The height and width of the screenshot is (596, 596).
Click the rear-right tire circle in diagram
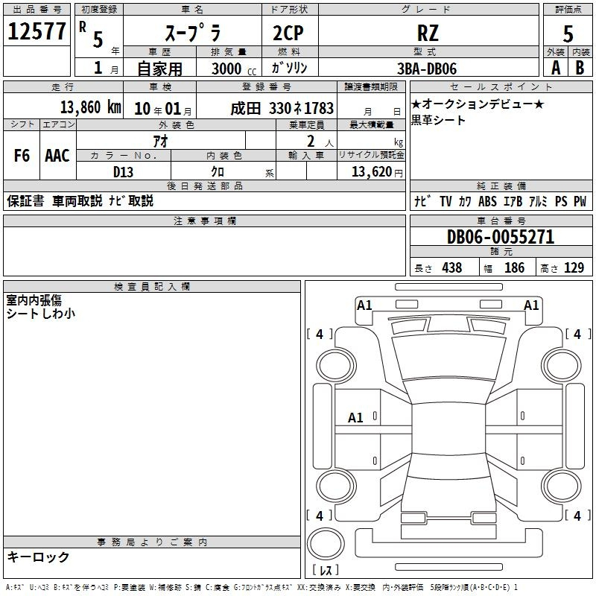click(561, 486)
